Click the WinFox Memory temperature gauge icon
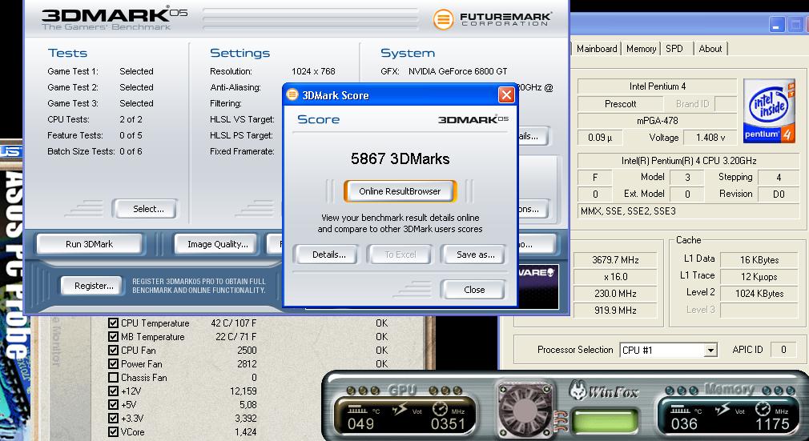 pos(681,410)
